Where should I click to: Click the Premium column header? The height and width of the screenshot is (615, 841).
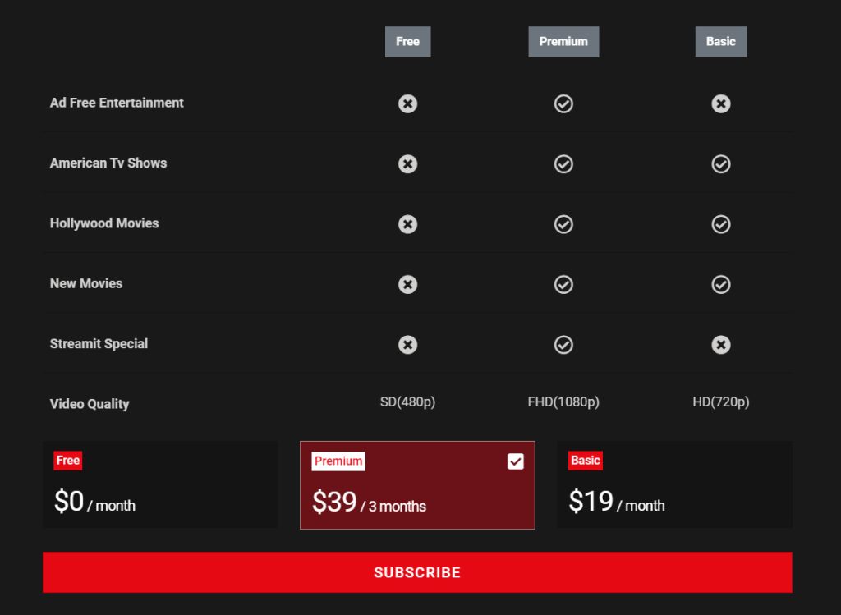point(563,42)
